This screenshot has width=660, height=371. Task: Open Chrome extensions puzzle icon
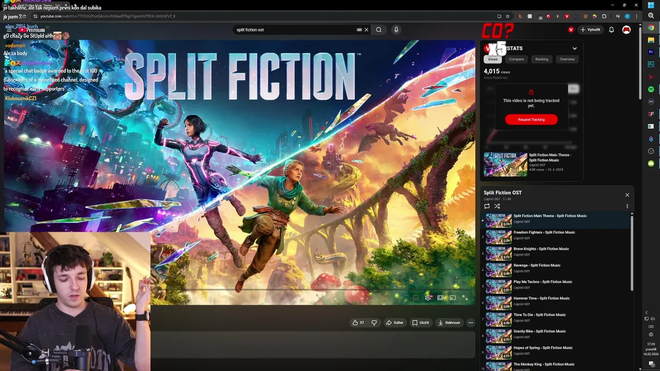[604, 16]
